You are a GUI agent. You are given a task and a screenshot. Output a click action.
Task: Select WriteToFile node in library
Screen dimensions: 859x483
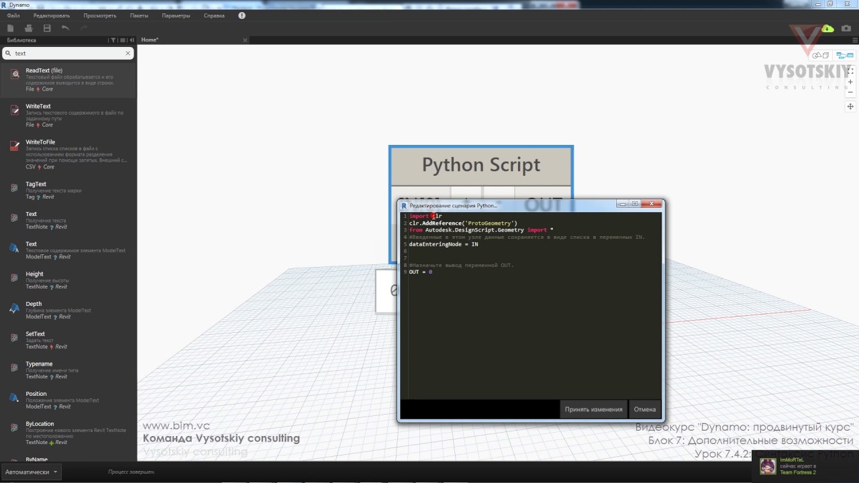68,154
